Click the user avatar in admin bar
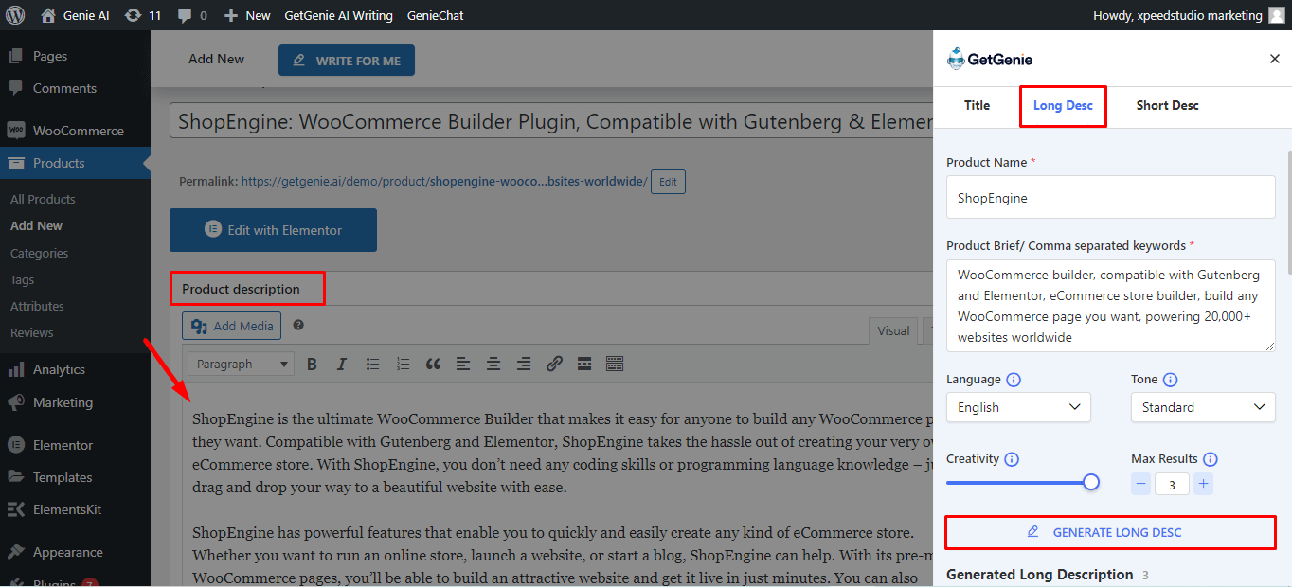 click(1277, 15)
